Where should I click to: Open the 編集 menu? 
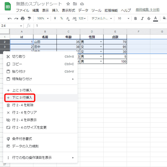coord(35,10)
